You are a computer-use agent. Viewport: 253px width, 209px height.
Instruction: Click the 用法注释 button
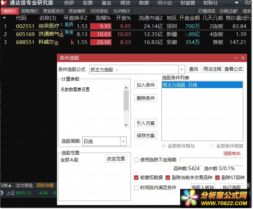212,69
